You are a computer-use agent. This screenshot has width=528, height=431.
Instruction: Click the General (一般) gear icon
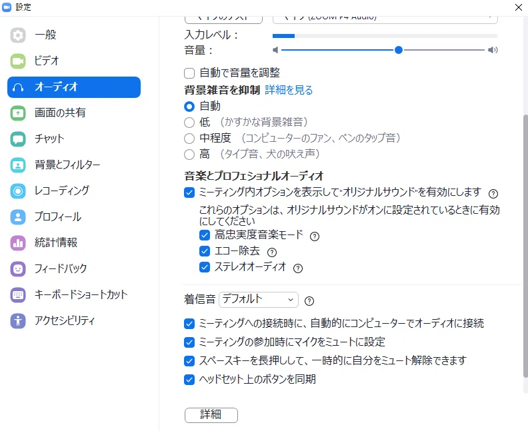pos(18,35)
